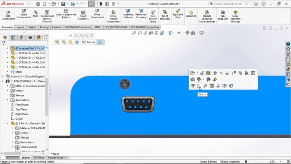Open Reference Geometry menu

(x=141, y=14)
